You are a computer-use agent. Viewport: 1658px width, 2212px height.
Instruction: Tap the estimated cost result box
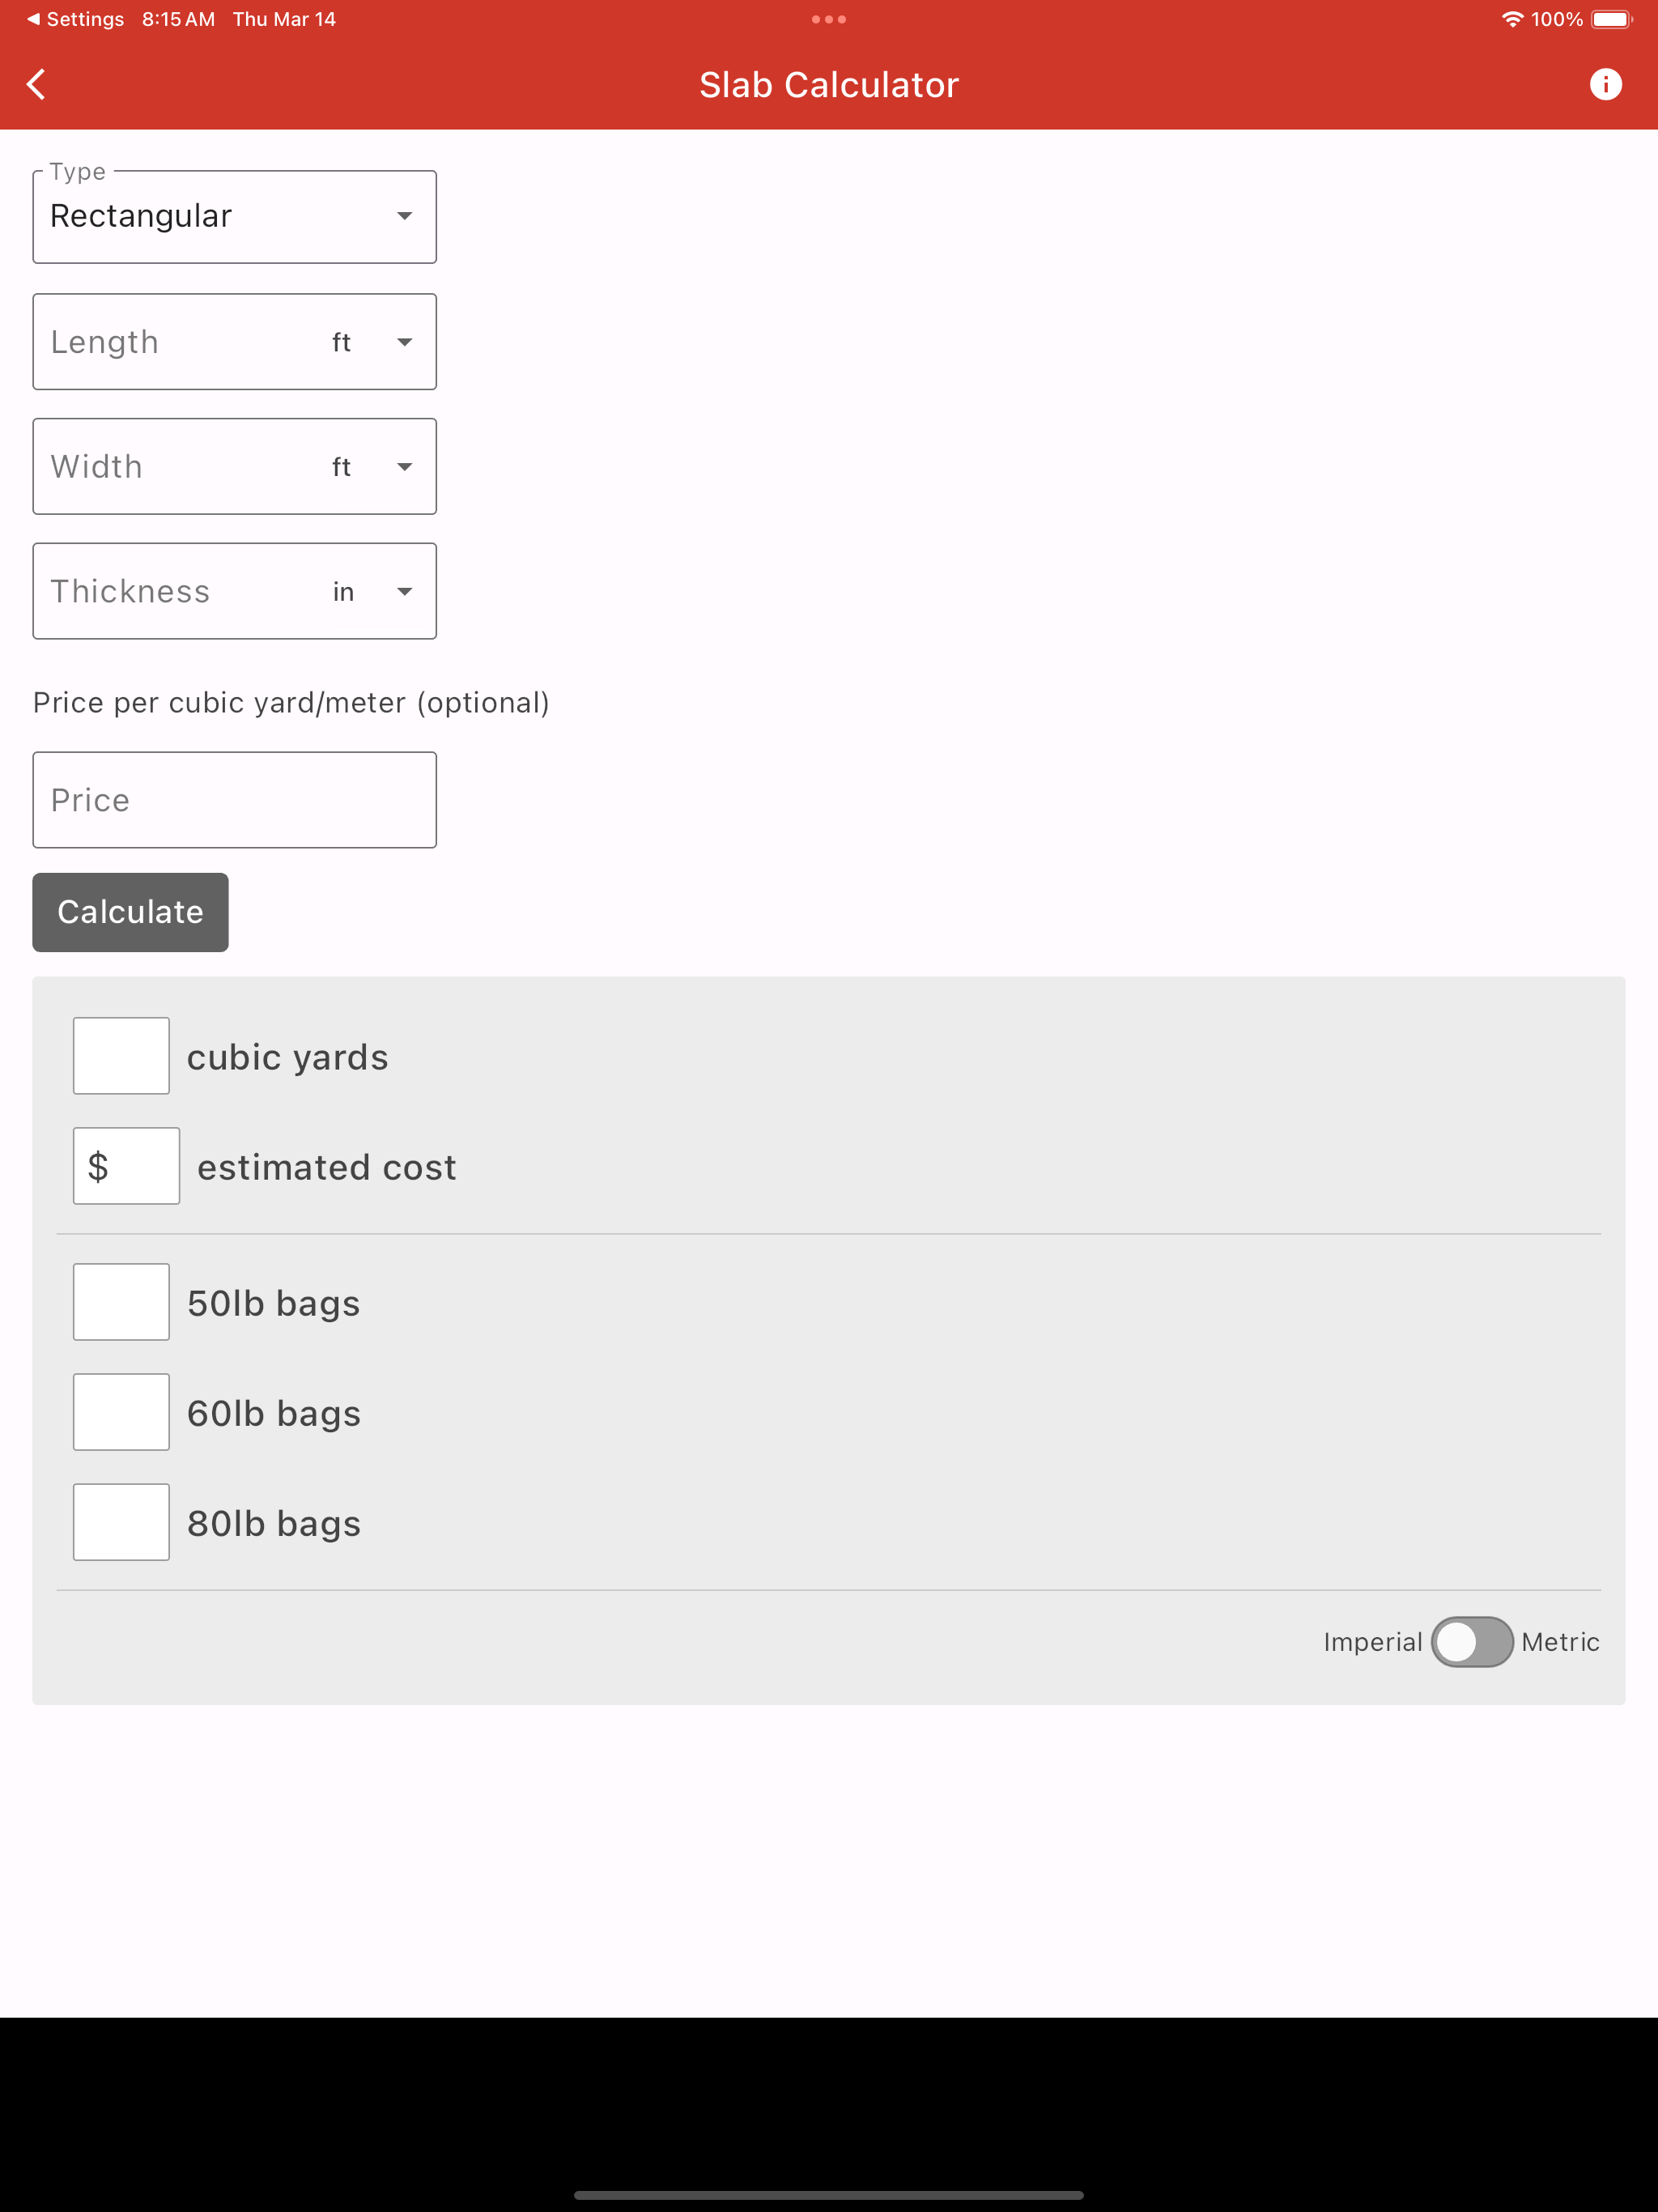click(126, 1165)
